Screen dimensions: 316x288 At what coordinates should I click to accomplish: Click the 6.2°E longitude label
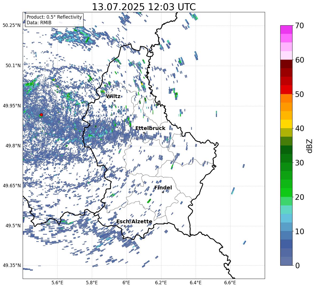[161, 283]
